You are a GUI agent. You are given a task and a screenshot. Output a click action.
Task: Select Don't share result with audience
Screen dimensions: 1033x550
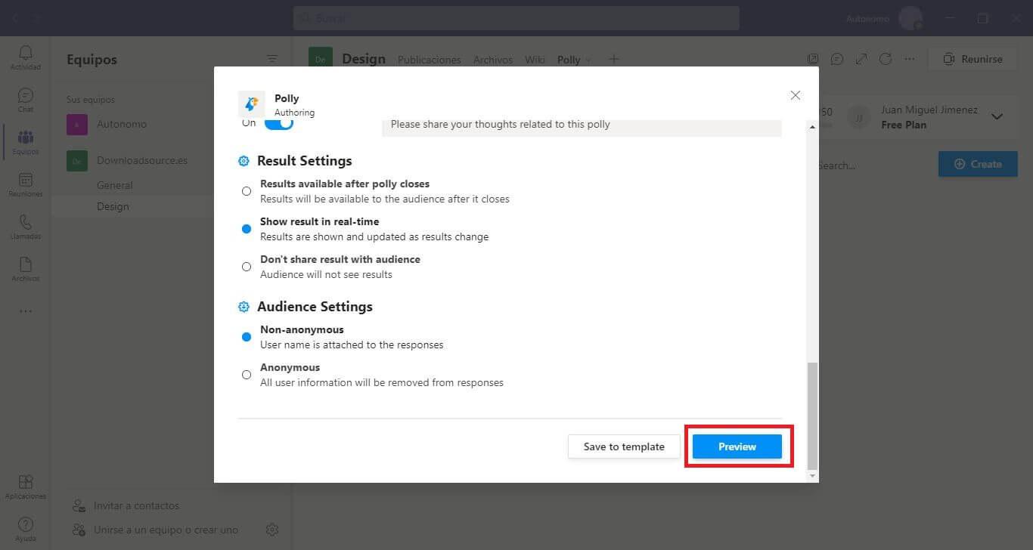click(x=247, y=267)
